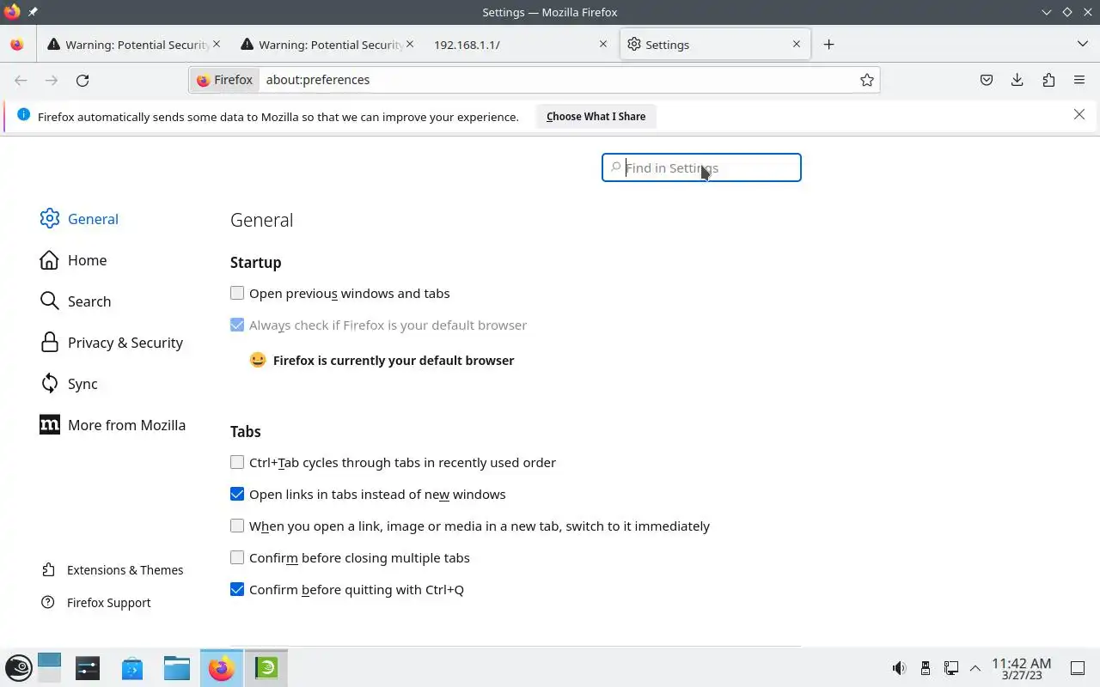
Task: Enable Confirm before closing multiple tabs
Action: click(x=237, y=557)
